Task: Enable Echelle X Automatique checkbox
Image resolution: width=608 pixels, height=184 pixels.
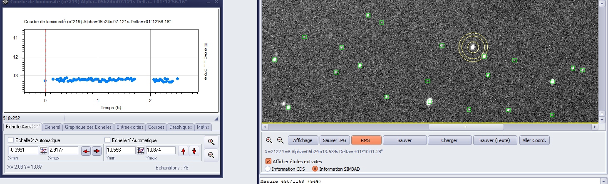Action: 11,140
